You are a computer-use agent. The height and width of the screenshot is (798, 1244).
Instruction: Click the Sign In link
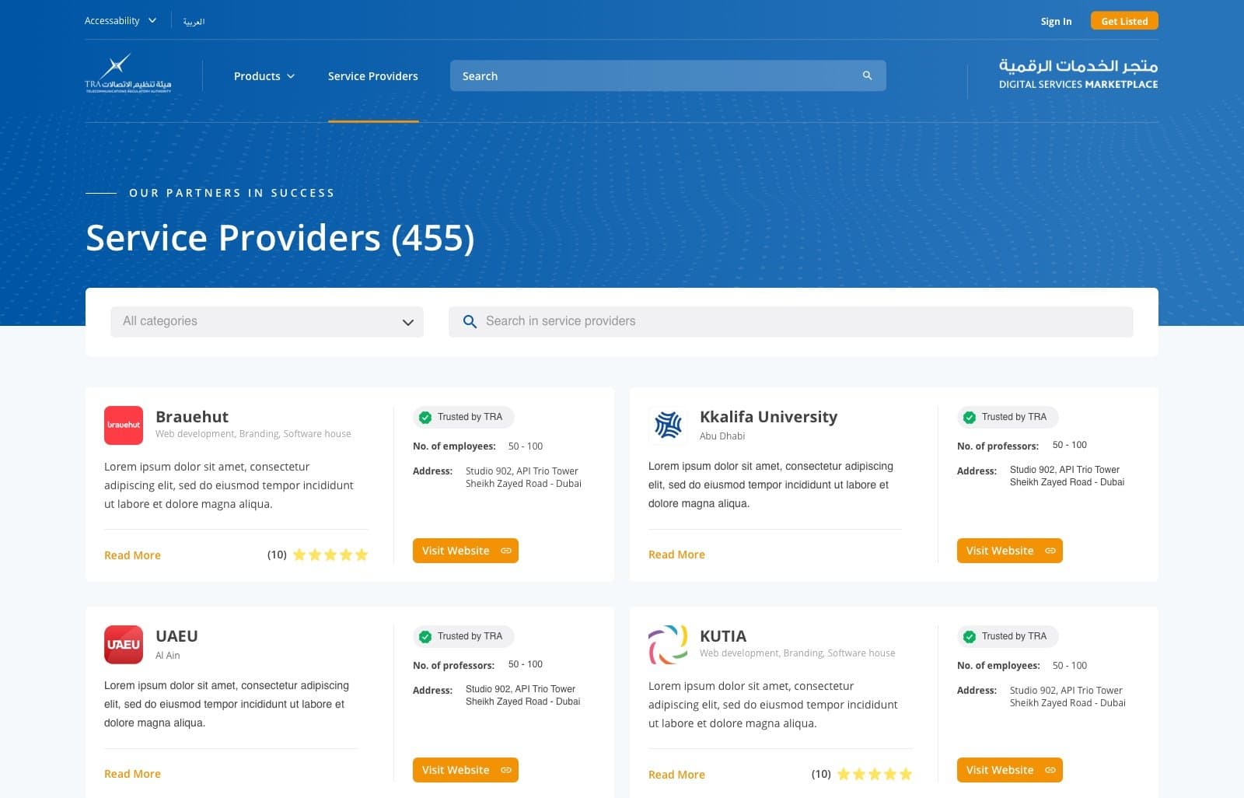click(x=1056, y=21)
